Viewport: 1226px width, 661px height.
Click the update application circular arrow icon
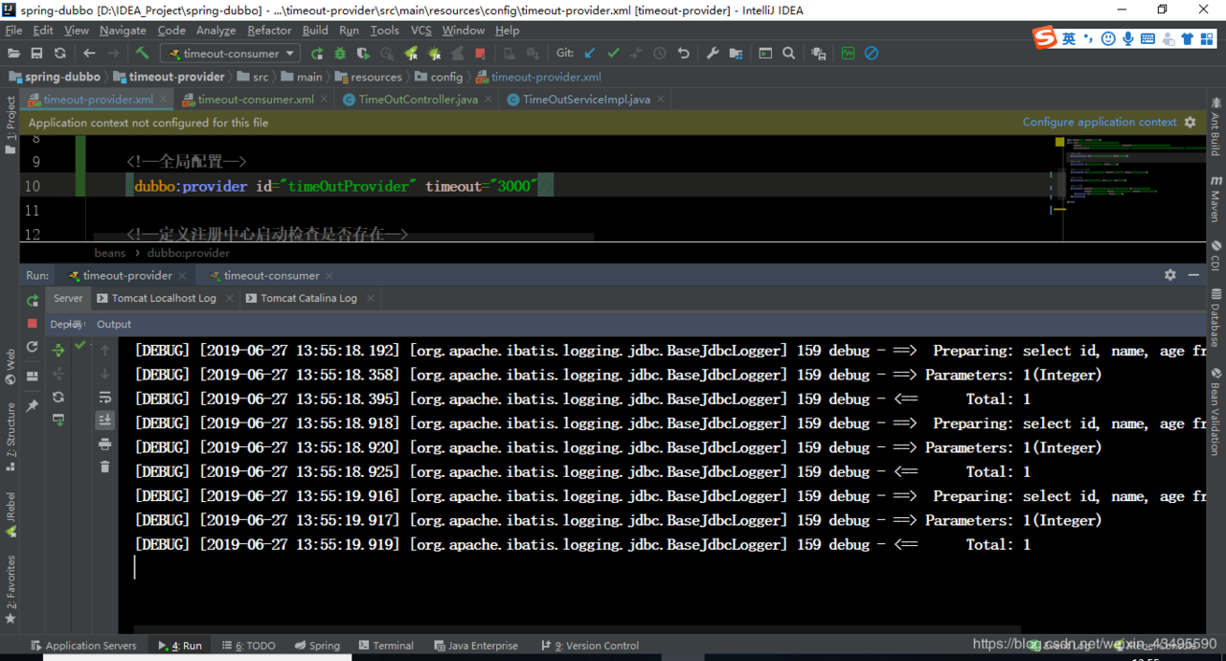(x=33, y=347)
